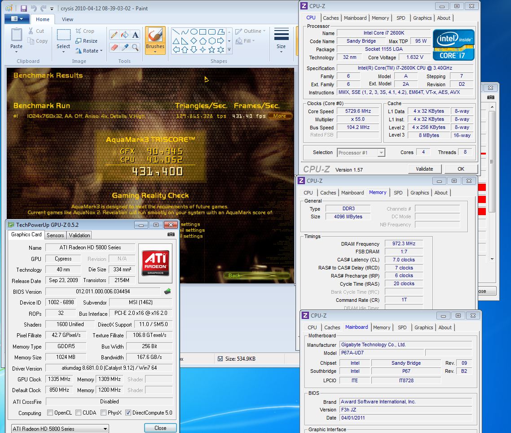Toggle the CUDA checkbox in GPU-Z
Viewport: 511px width, 433px height.
click(78, 412)
